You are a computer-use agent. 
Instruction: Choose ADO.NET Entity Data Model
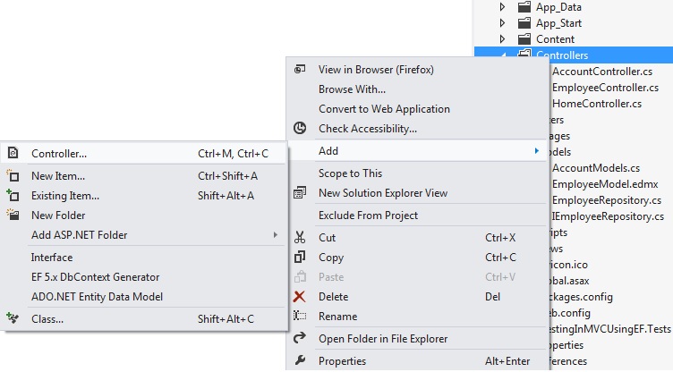[x=97, y=296]
